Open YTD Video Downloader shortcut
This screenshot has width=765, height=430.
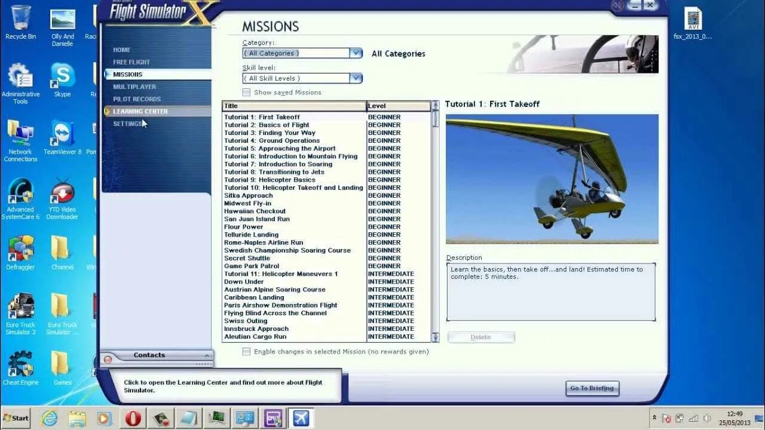point(62,199)
